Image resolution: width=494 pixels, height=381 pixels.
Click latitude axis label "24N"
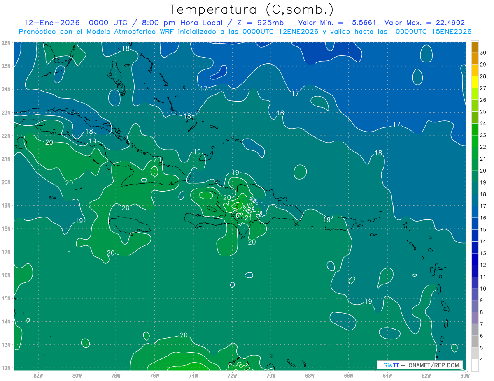point(6,89)
